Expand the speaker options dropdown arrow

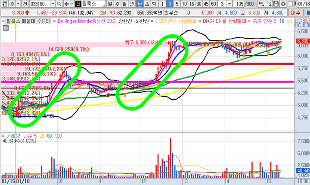(x=72, y=4)
